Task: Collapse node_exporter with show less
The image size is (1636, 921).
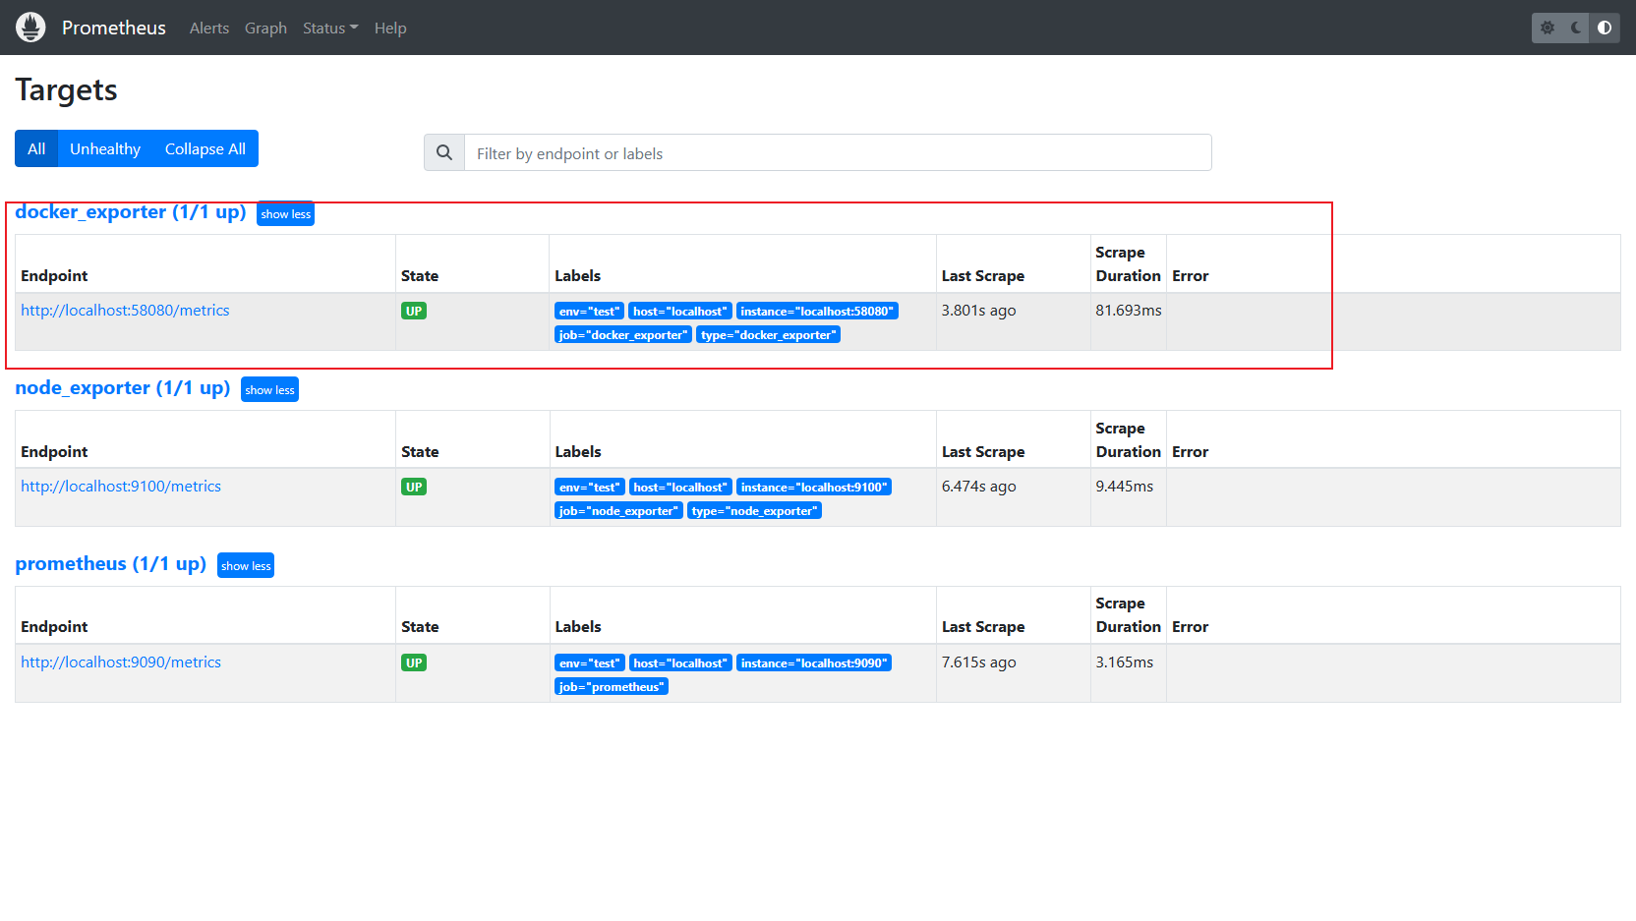Action: click(x=269, y=389)
